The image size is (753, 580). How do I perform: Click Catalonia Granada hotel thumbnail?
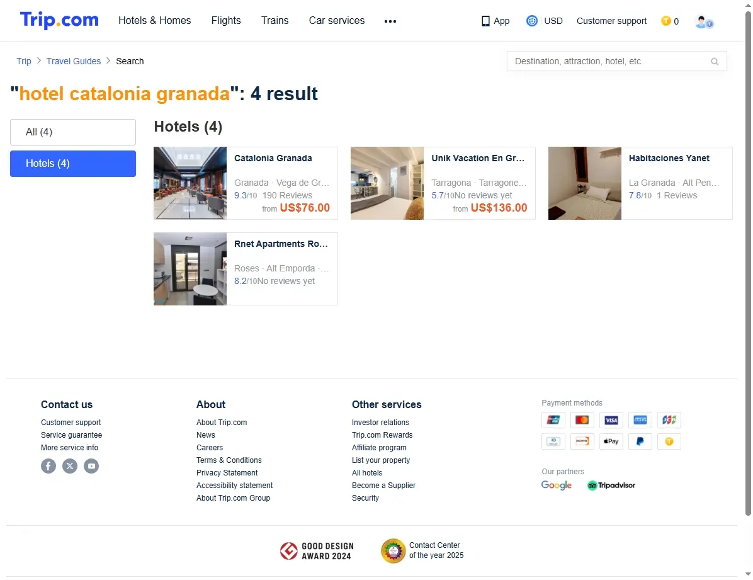click(190, 183)
